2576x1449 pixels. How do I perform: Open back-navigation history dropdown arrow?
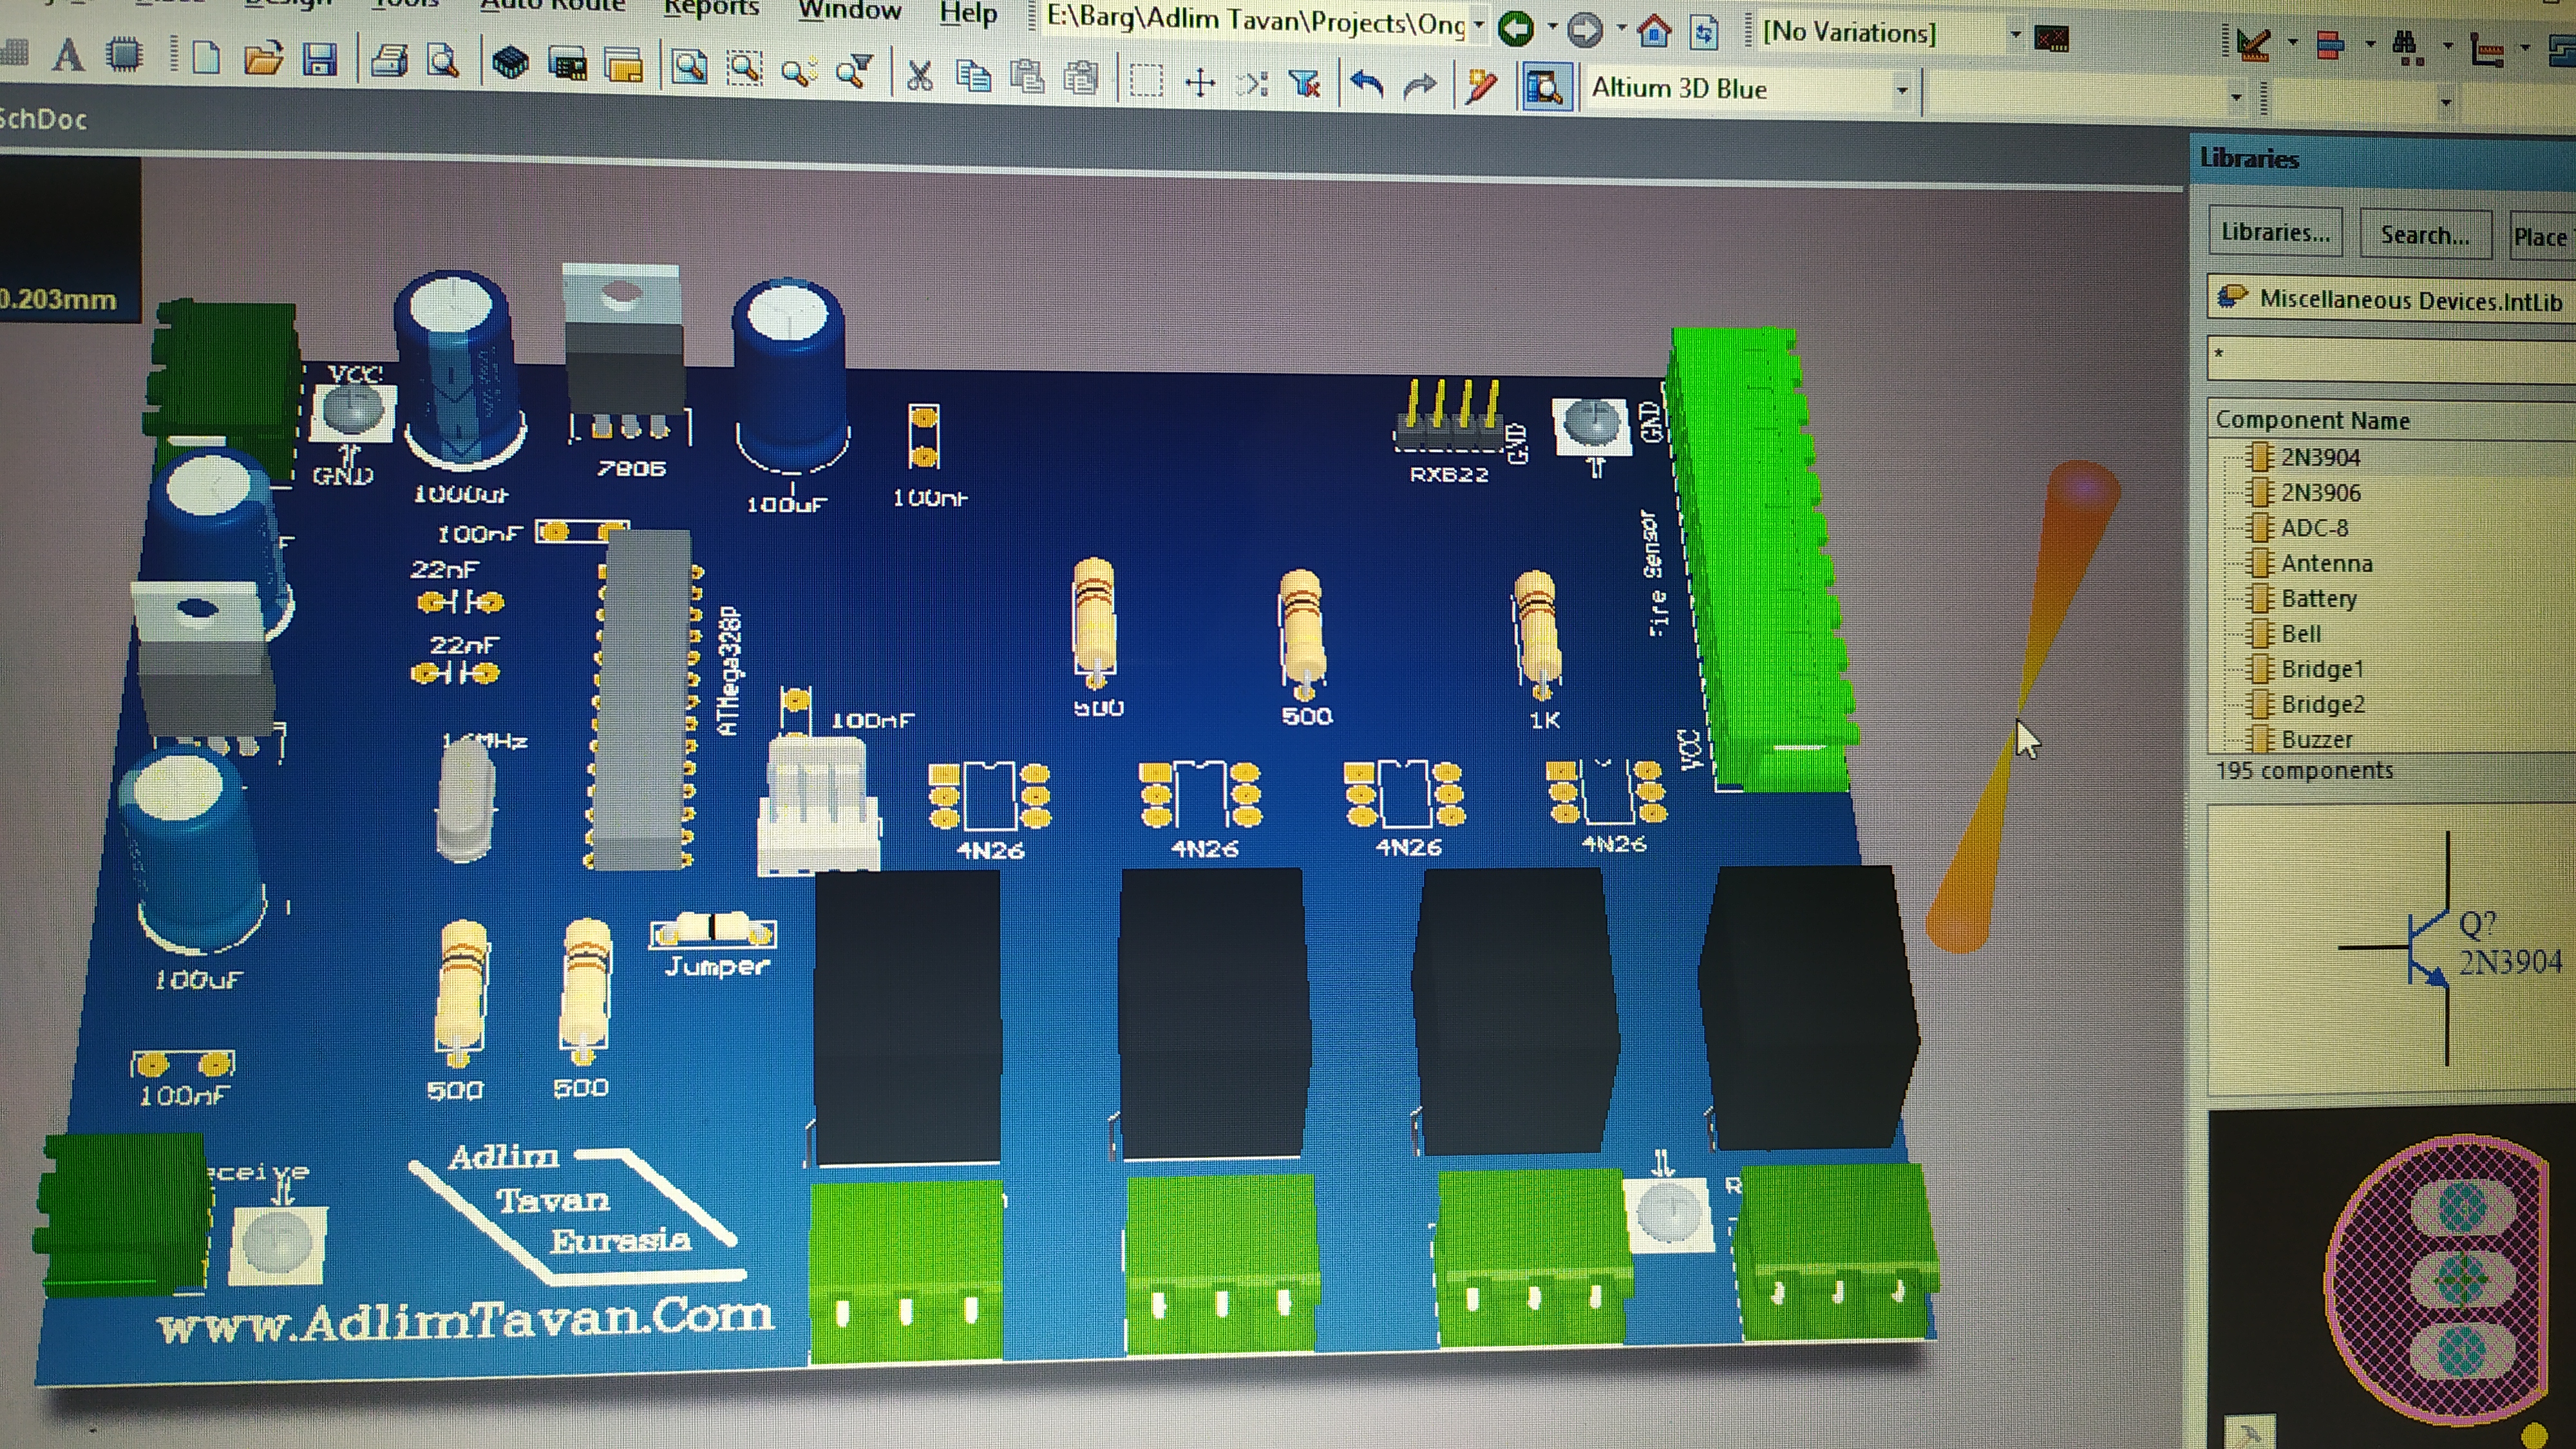(1552, 28)
